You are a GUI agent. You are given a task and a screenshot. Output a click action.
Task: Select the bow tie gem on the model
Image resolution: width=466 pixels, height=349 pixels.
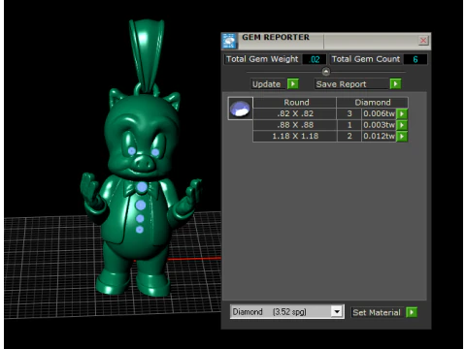(x=142, y=187)
